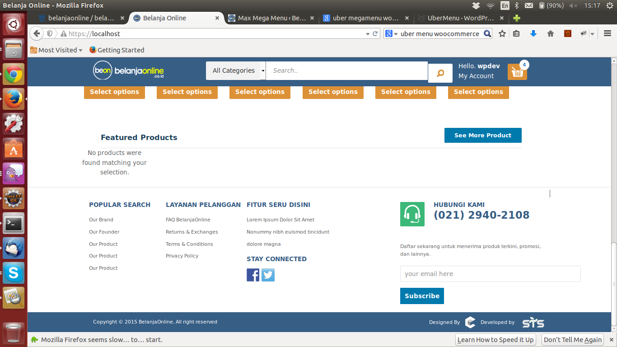Click the localhost URL address bar
Screen dimensions: 617x347
click(x=215, y=33)
